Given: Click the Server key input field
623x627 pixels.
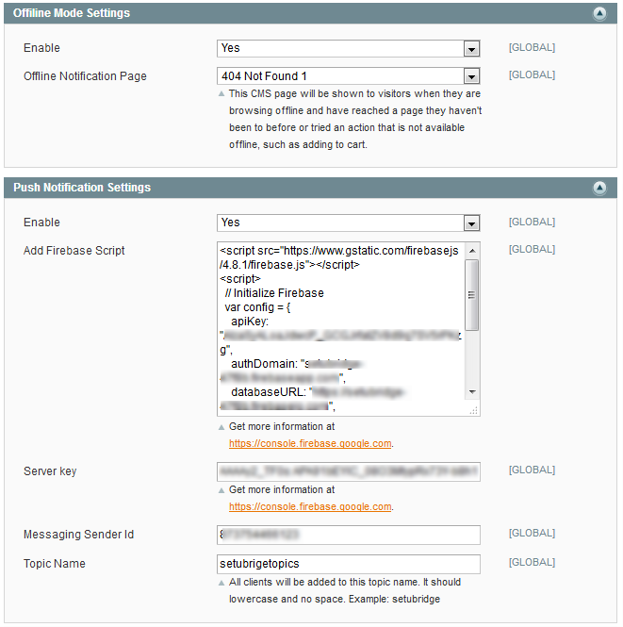Looking at the screenshot, I should point(349,471).
